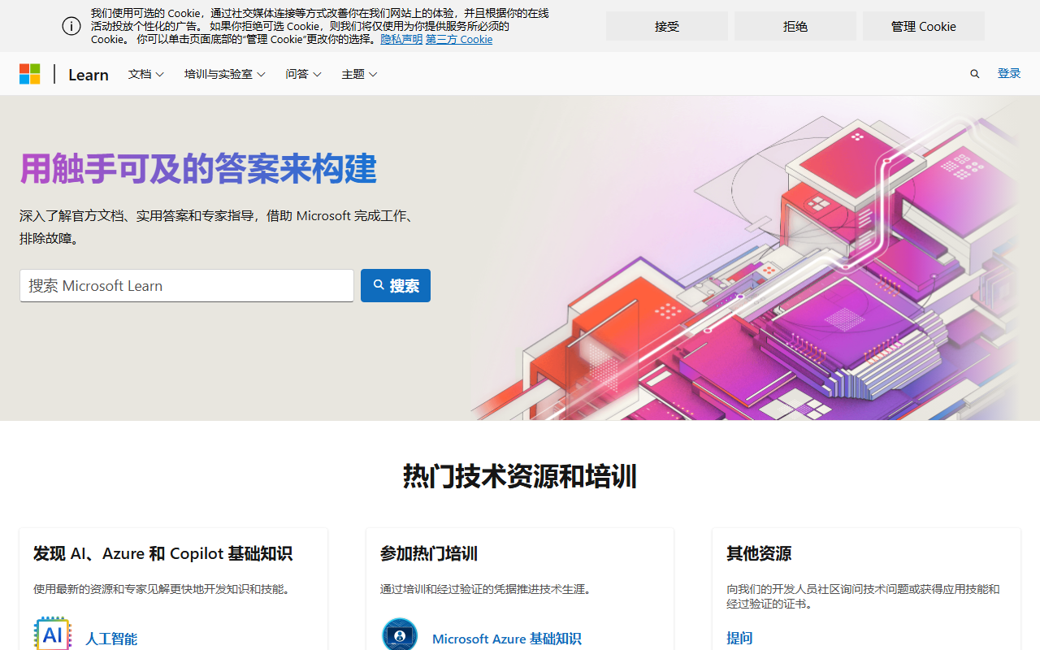The height and width of the screenshot is (650, 1040).
Task: Expand the 文档 menu
Action: [146, 74]
